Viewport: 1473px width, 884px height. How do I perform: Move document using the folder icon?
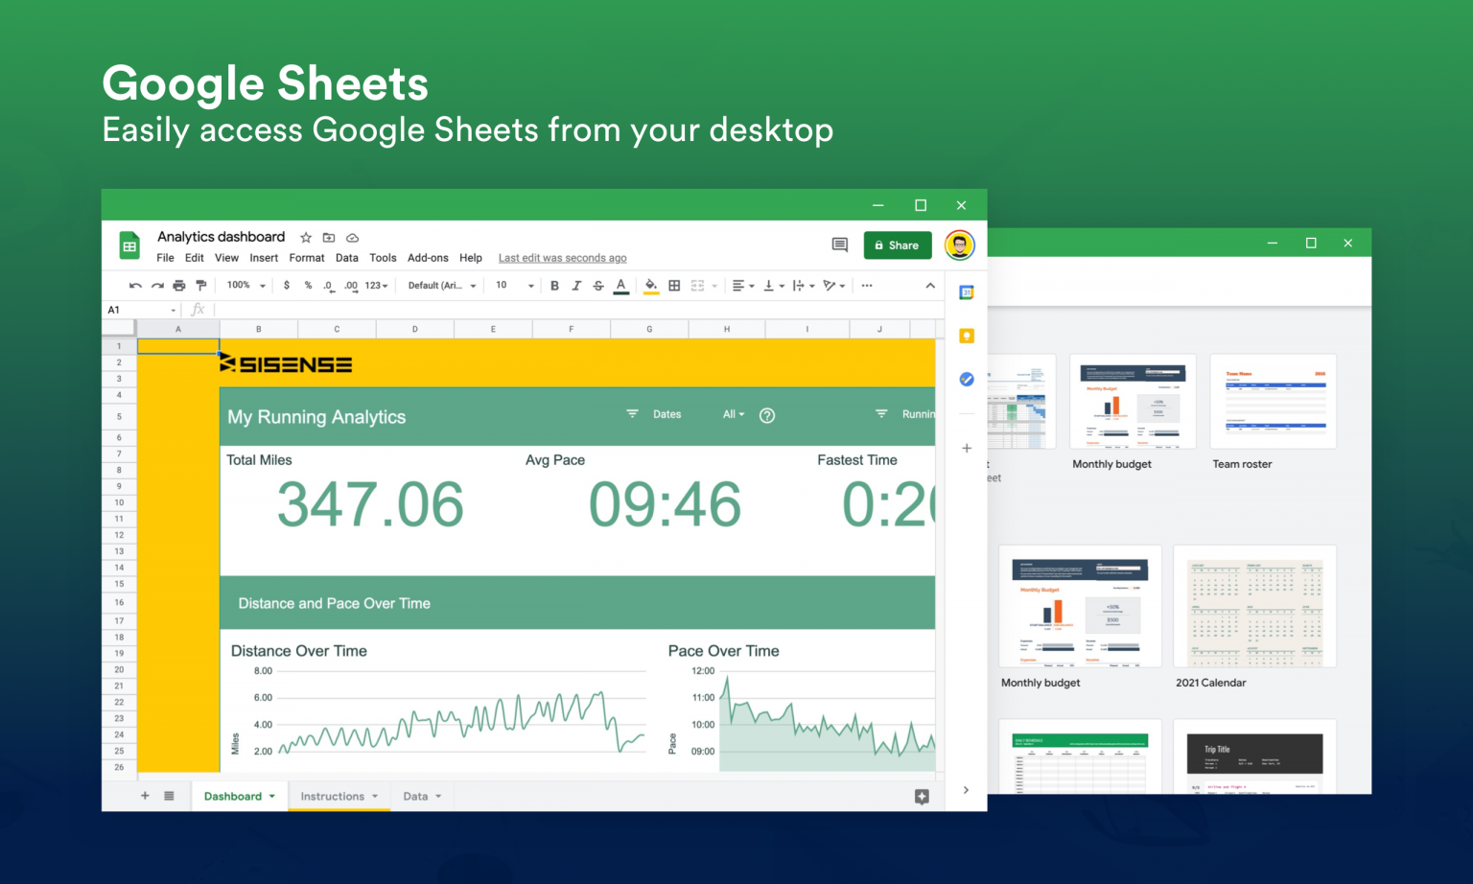pos(329,238)
